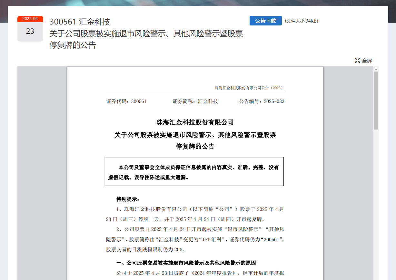Click the date badge showing 23
The width and height of the screenshot is (396, 280).
(30, 29)
